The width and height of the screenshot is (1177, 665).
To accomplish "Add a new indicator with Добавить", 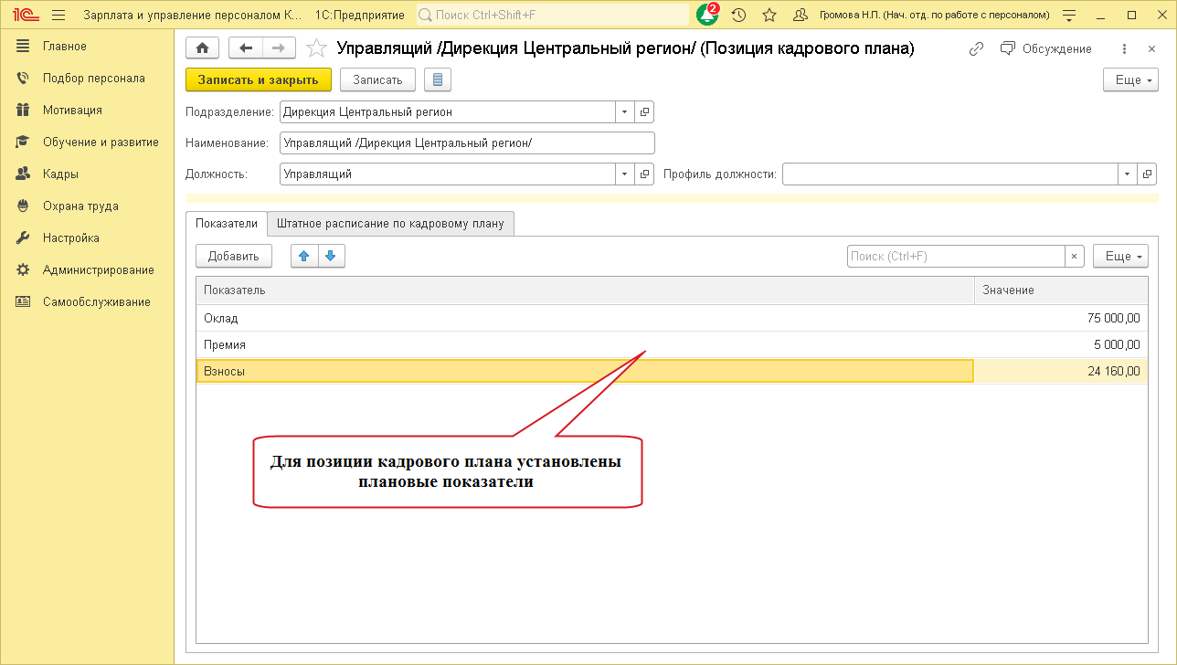I will point(234,257).
